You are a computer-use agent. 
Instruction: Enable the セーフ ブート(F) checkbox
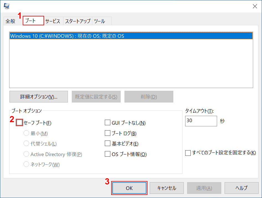point(19,123)
